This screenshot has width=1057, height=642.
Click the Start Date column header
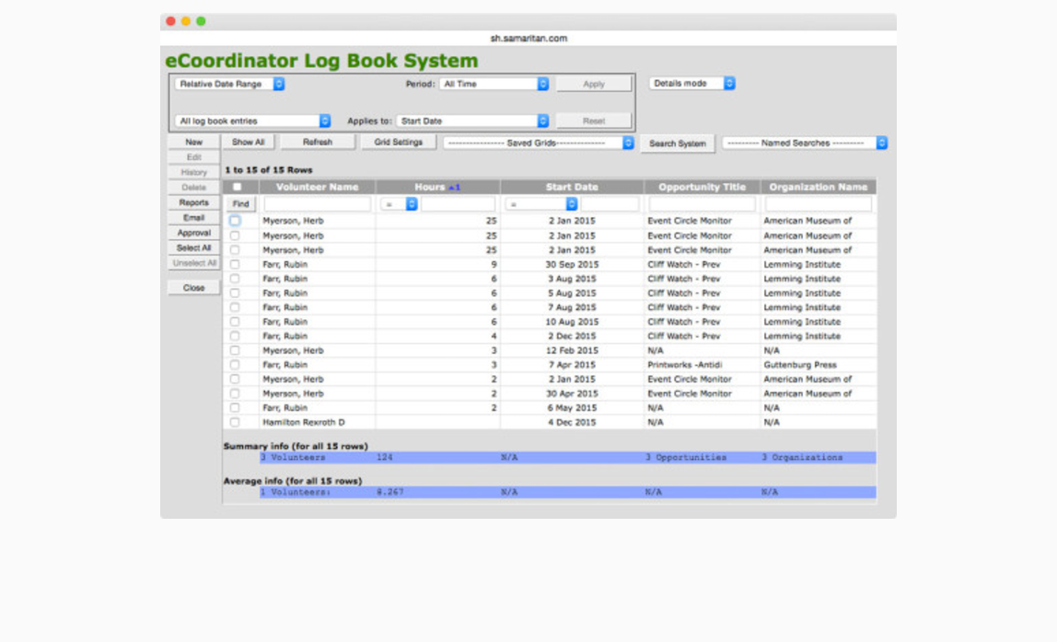click(571, 188)
